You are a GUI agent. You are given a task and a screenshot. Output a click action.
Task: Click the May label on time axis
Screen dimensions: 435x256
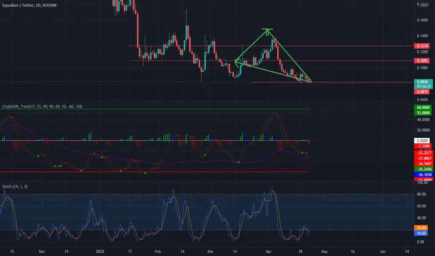tap(324, 251)
